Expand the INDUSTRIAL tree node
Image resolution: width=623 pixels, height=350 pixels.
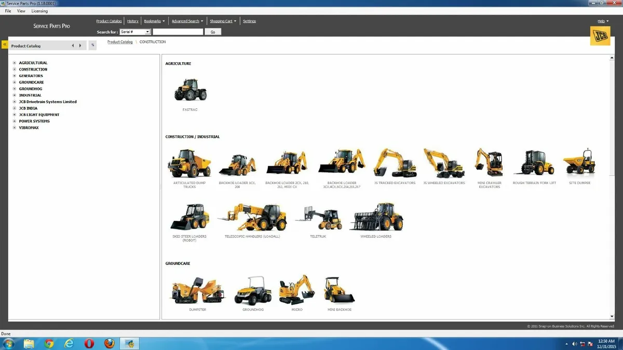point(15,95)
